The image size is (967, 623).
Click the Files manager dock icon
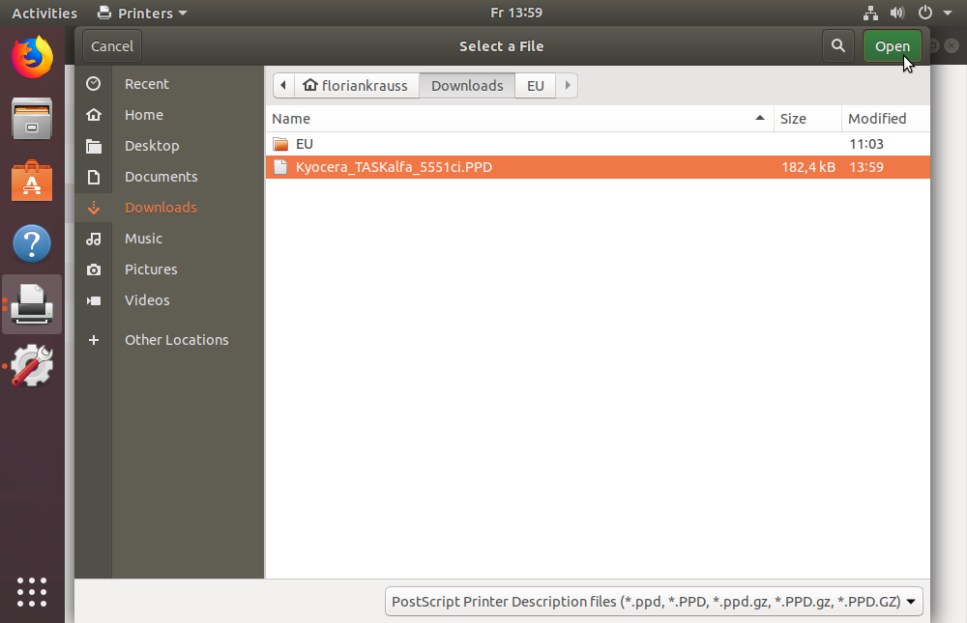(32, 119)
